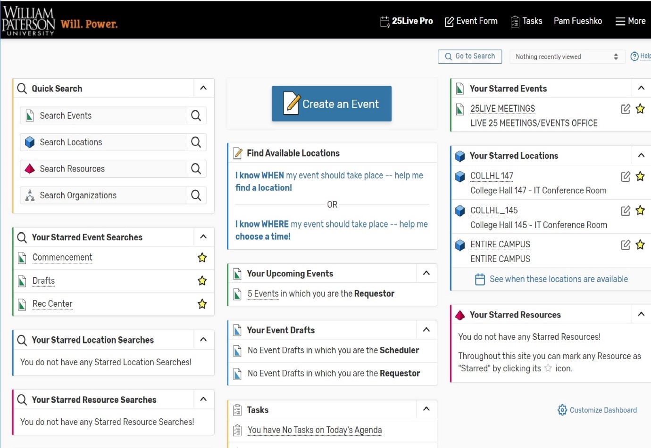Click the blue cube icon in Search Locations
Image resolution: width=651 pixels, height=448 pixels.
(x=30, y=142)
